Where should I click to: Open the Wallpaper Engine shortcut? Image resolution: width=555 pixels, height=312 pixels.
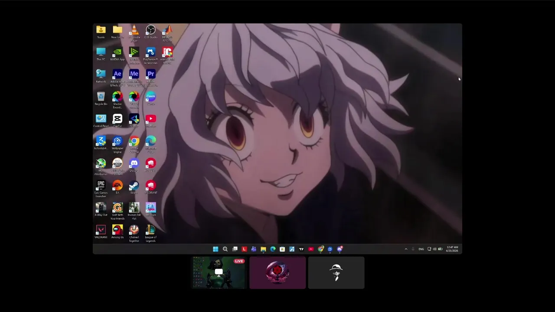coord(118,144)
